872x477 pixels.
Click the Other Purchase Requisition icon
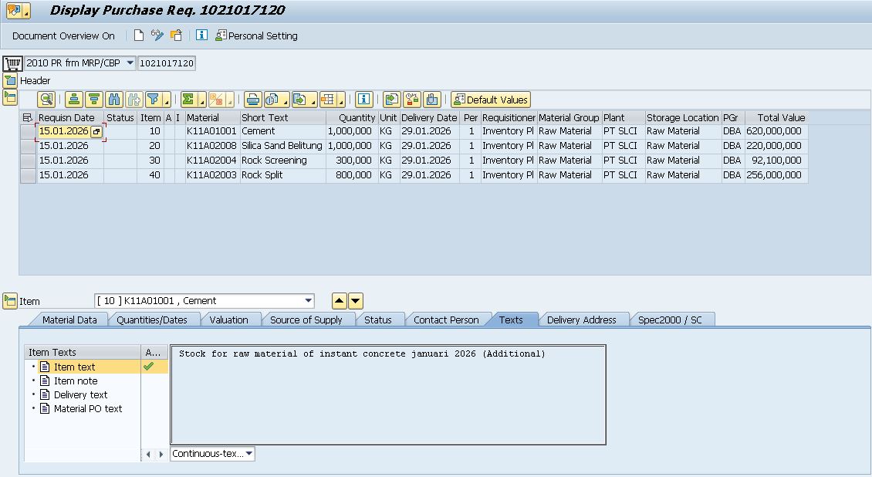(x=177, y=36)
